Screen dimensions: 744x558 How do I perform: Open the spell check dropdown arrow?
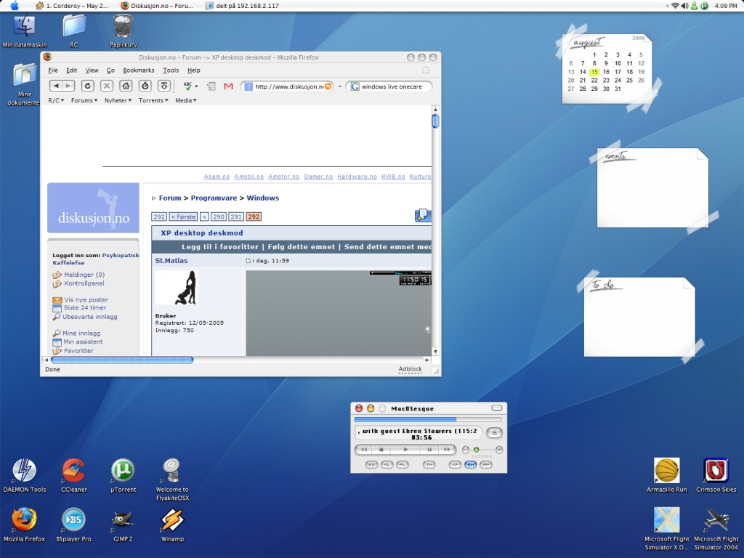[196, 86]
